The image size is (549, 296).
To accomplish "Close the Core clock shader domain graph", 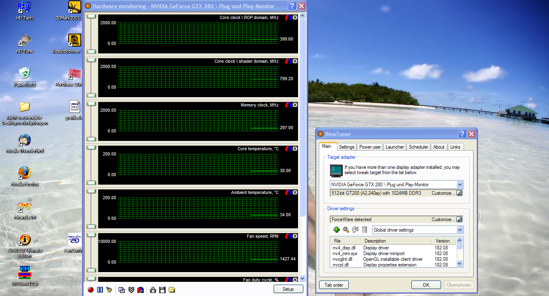I will pos(295,61).
